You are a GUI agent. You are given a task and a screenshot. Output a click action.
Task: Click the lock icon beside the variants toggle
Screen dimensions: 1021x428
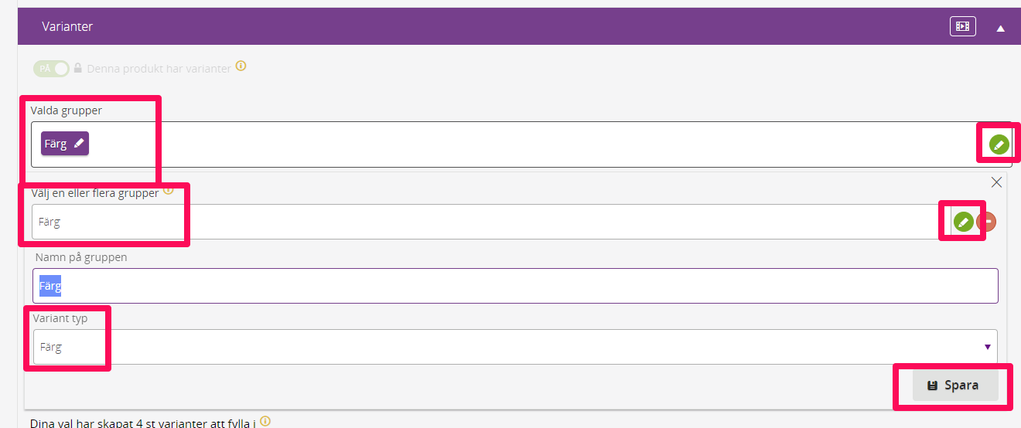click(x=77, y=68)
